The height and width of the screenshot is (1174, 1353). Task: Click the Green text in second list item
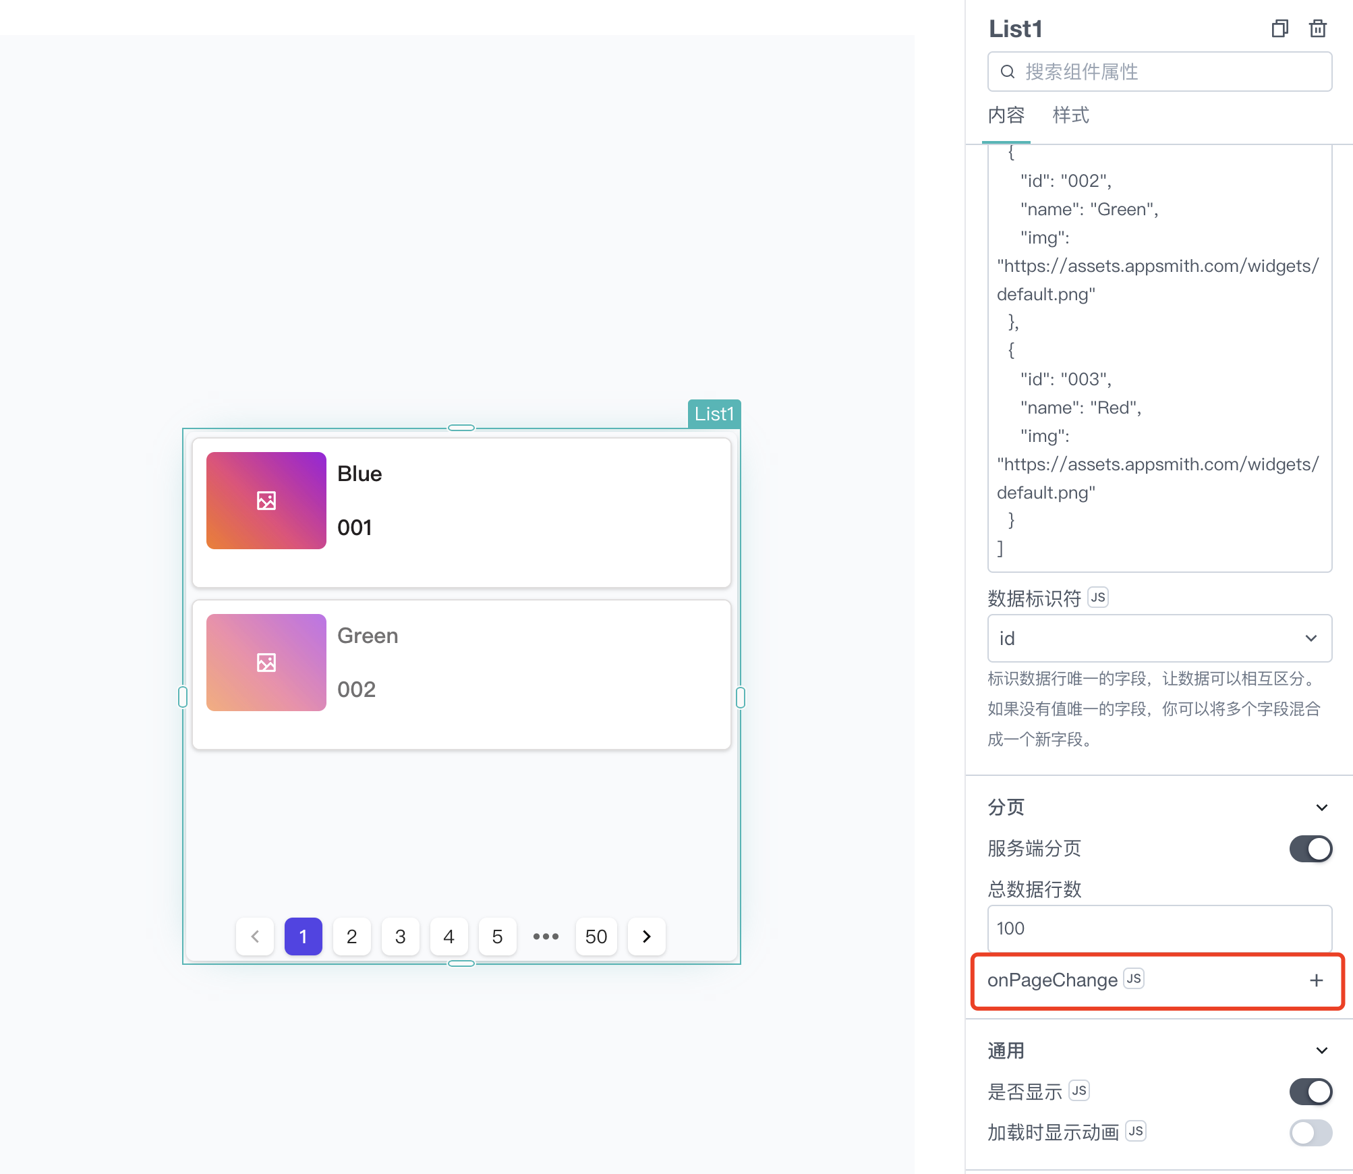coord(368,636)
